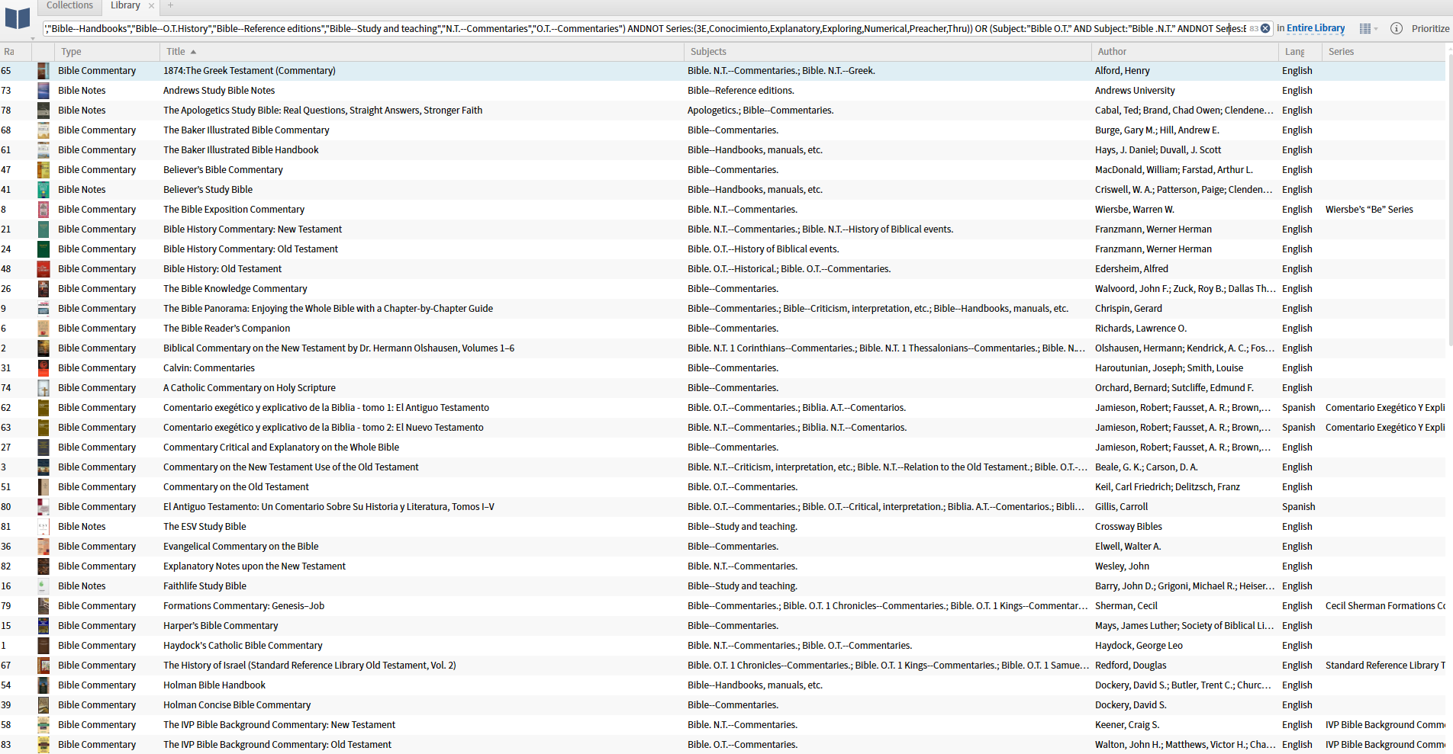1453x754 pixels.
Task: Switch to the Collections tab
Action: 69,5
